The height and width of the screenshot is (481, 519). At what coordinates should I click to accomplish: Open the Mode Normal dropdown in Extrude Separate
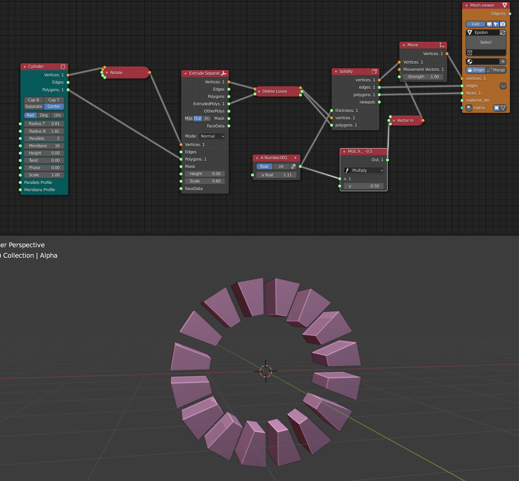(212, 136)
